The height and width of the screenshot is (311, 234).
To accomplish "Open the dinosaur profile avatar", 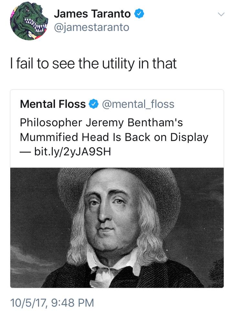I will pos(29,21).
